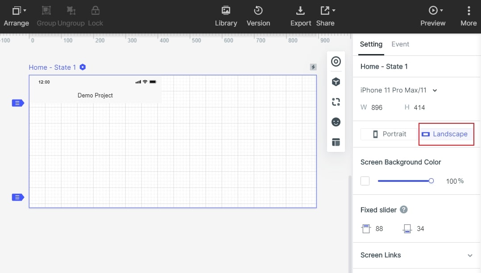
Task: Select the target circle tool in side toolbar
Action: (x=336, y=61)
